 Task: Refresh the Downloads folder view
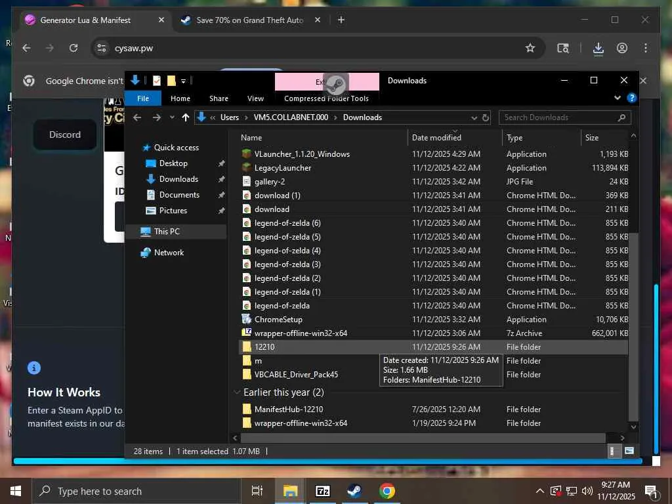coord(486,117)
